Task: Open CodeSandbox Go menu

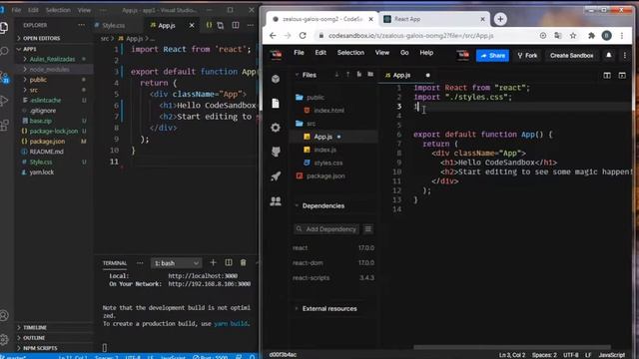Action: pyautogui.click(x=404, y=53)
